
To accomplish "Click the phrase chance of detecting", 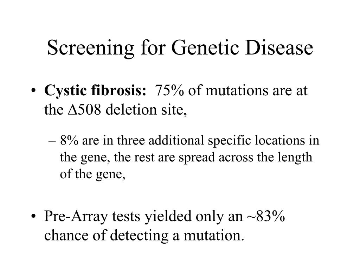I will 106,236.
